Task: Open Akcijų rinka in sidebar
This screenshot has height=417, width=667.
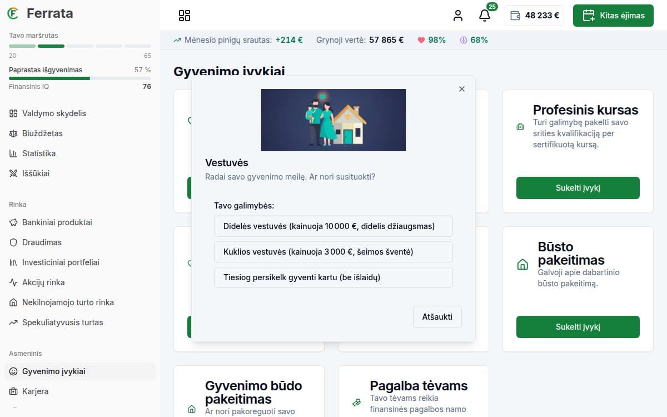Action: click(x=80, y=282)
